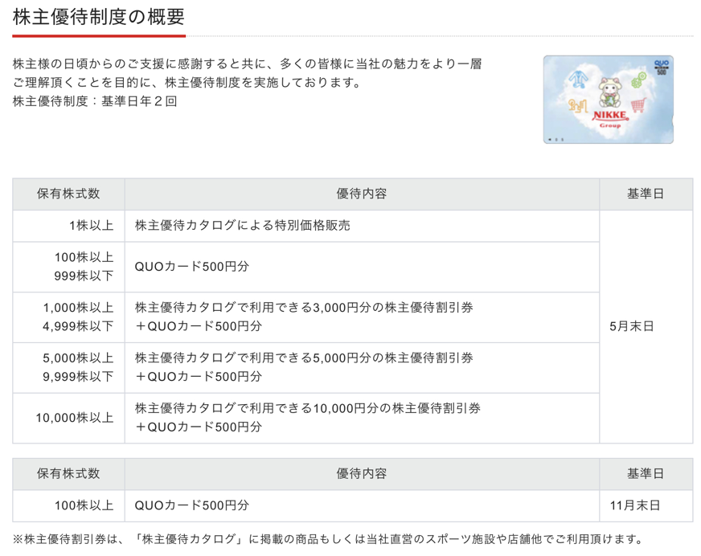Click the intro sentence starting 株主様の日頃からの
Viewport: 701px width, 556px height.
[x=248, y=64]
